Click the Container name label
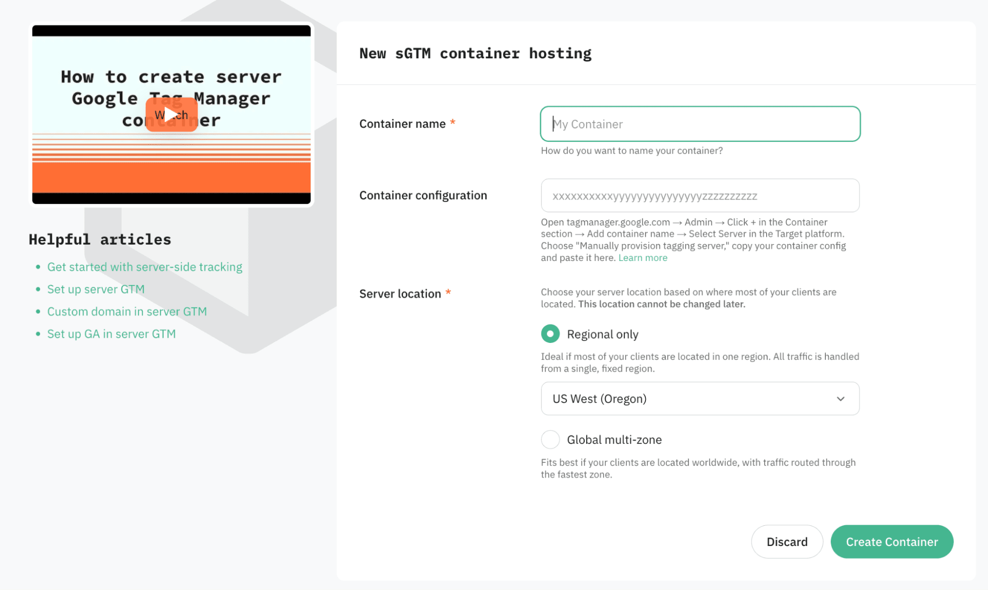Screen dimensions: 988x590 point(402,124)
